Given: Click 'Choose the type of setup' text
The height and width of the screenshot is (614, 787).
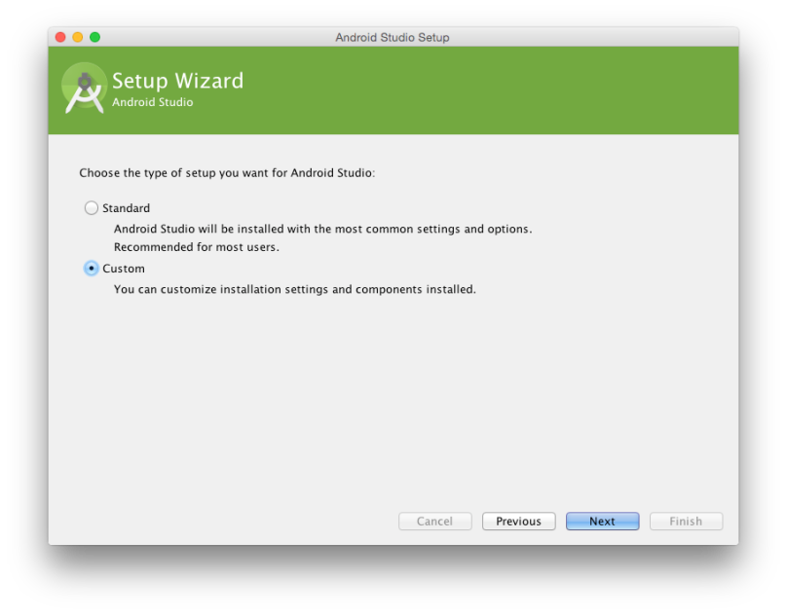Looking at the screenshot, I should click(227, 173).
